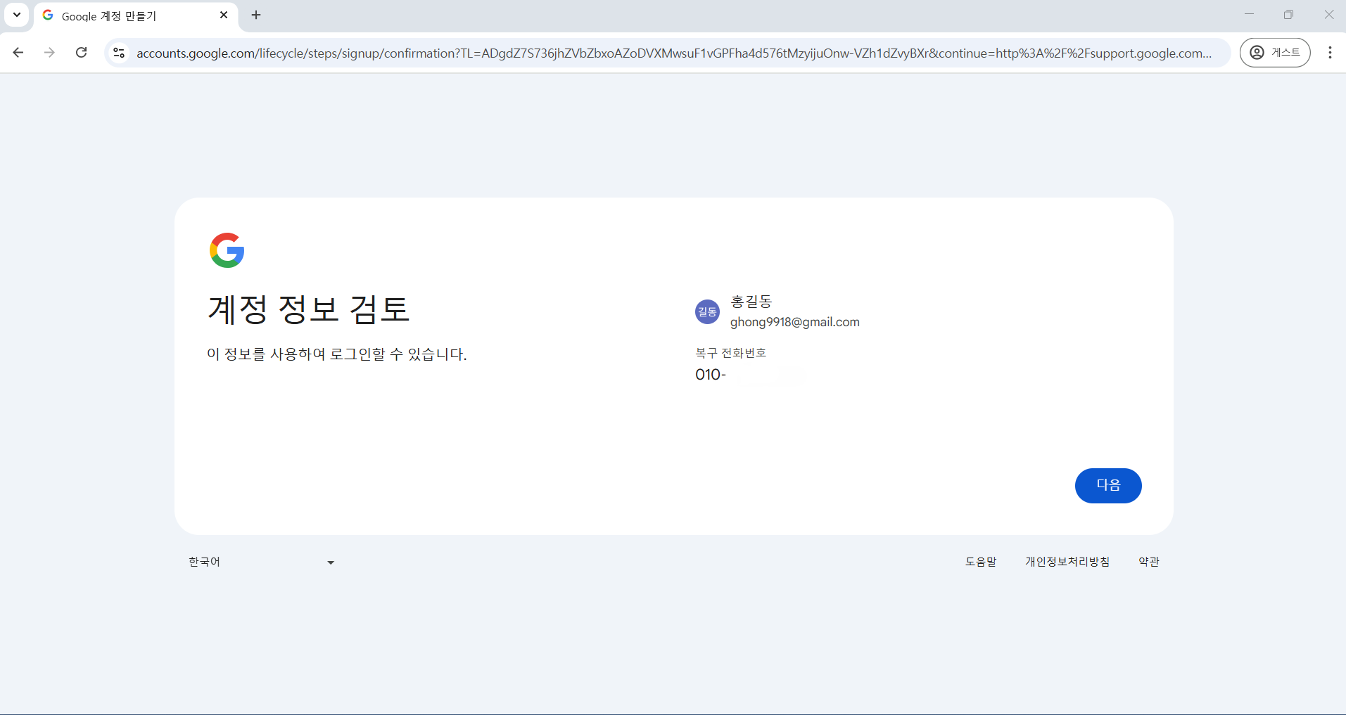Click the forward navigation arrow
Image resolution: width=1346 pixels, height=715 pixels.
(49, 52)
